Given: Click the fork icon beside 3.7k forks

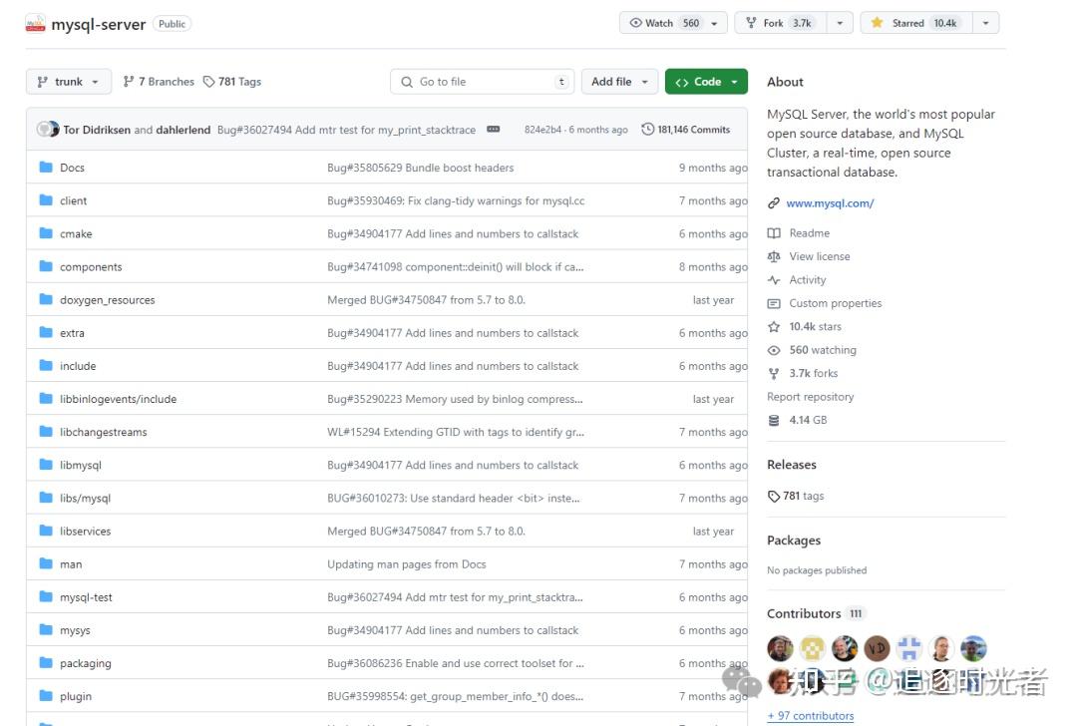Looking at the screenshot, I should click(774, 373).
